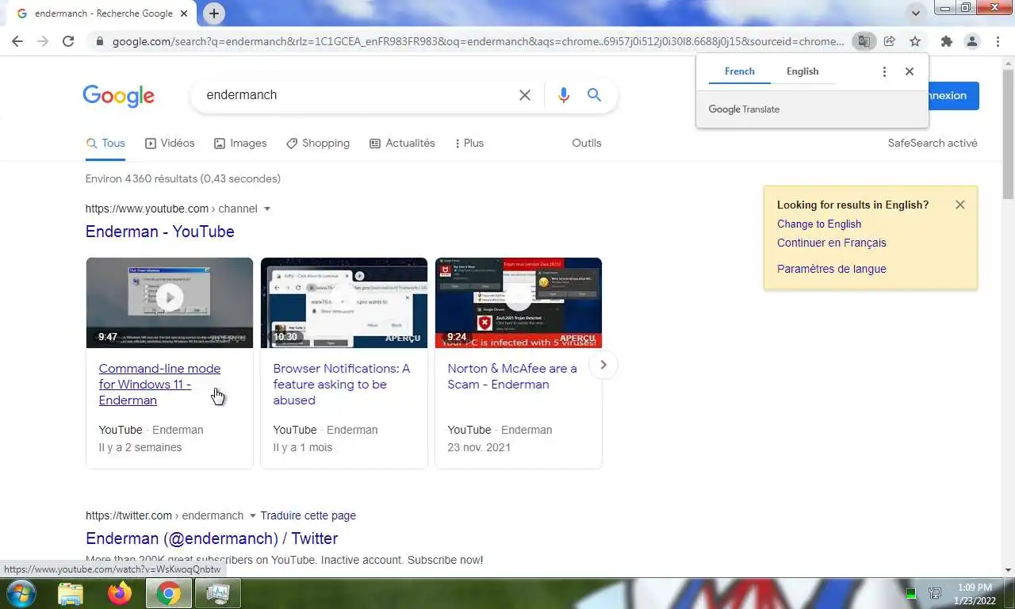Clear the search box with the X icon
Viewport: 1015px width, 609px height.
click(x=524, y=95)
